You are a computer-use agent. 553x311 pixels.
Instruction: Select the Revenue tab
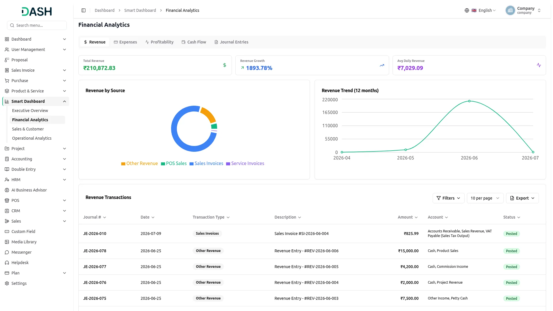click(x=94, y=42)
